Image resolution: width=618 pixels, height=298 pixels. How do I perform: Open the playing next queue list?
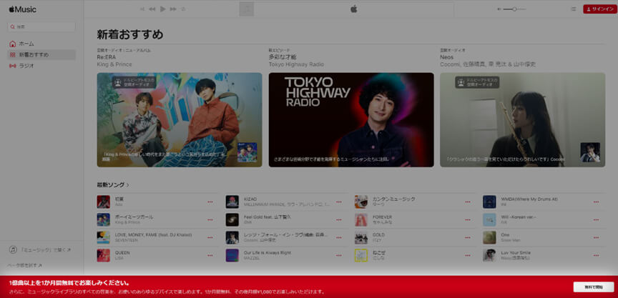(574, 9)
